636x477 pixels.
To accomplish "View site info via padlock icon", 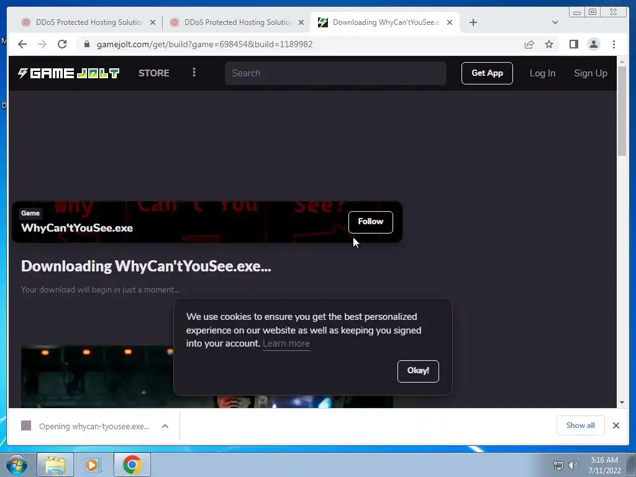I will [87, 44].
